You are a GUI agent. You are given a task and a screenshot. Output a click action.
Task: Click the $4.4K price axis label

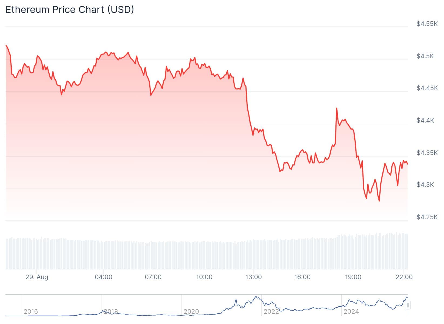coord(425,120)
